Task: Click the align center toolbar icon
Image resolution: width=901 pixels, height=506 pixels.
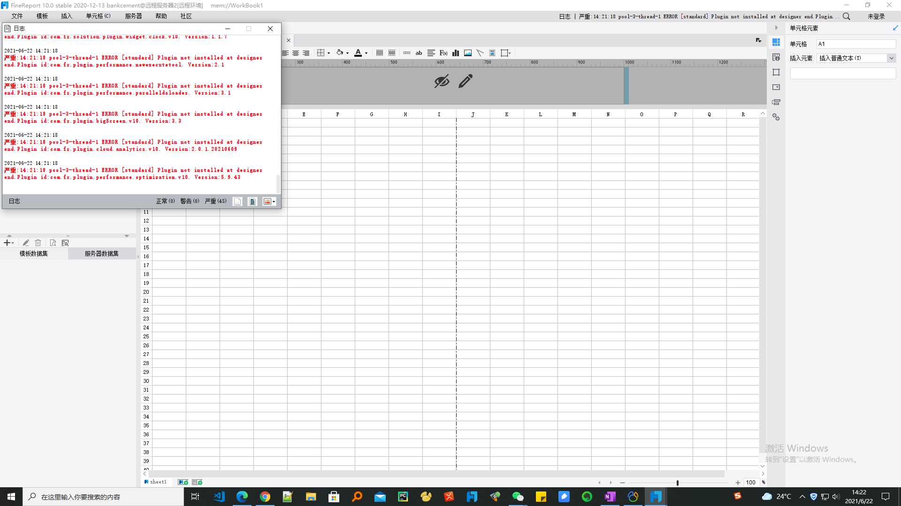Action: 296,53
